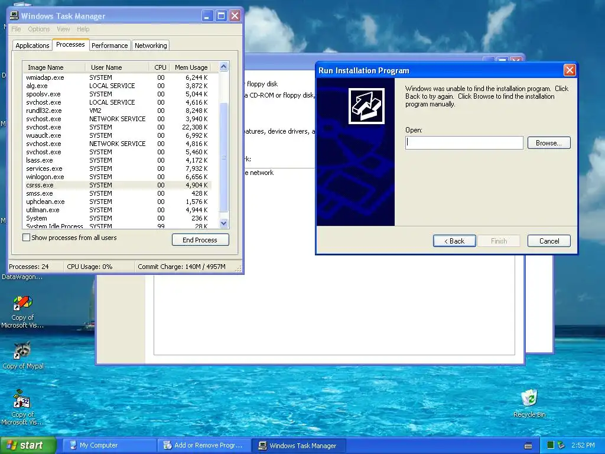Click the Back button in the wizard
The width and height of the screenshot is (605, 454).
(x=454, y=241)
